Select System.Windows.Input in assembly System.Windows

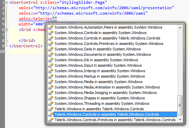(x=98, y=65)
